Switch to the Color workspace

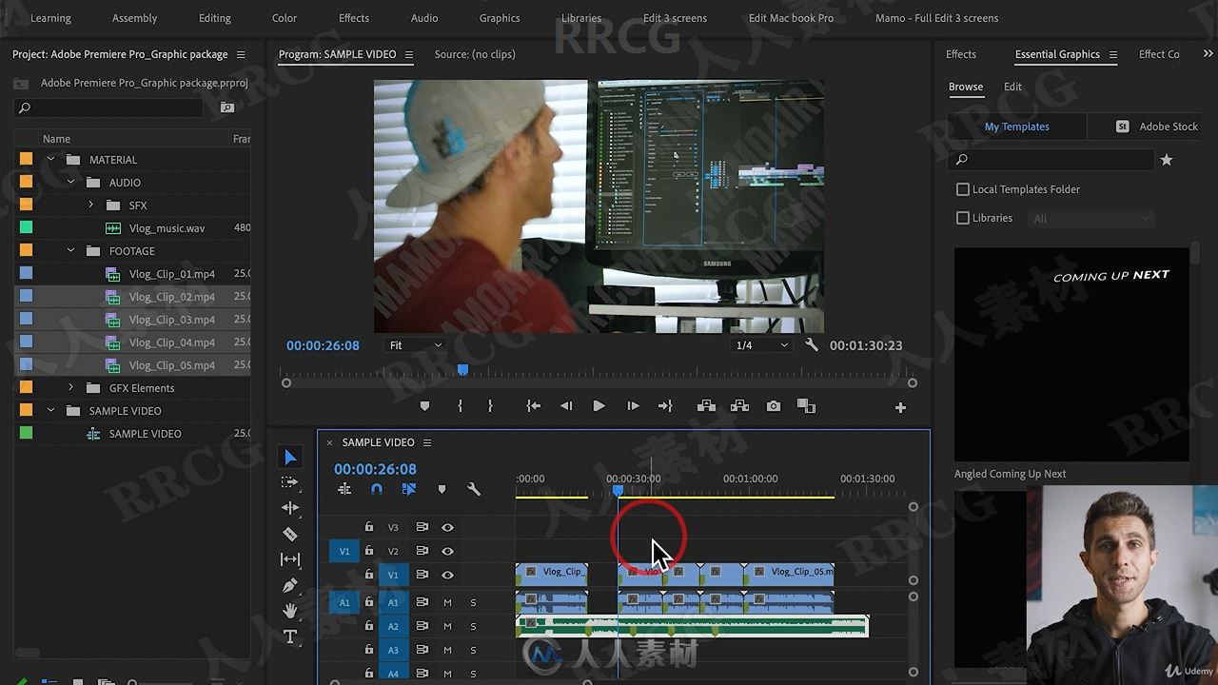[x=285, y=18]
